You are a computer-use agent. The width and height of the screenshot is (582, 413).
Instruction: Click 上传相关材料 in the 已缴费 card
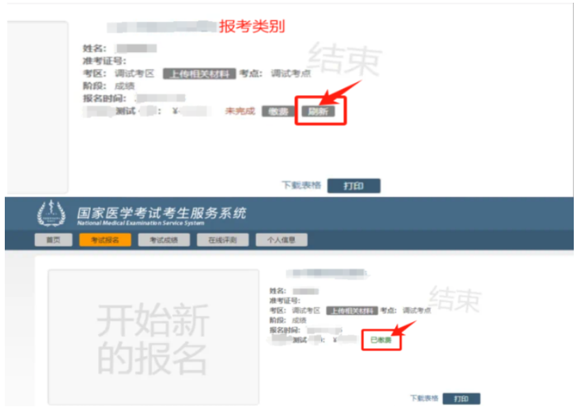pos(352,310)
